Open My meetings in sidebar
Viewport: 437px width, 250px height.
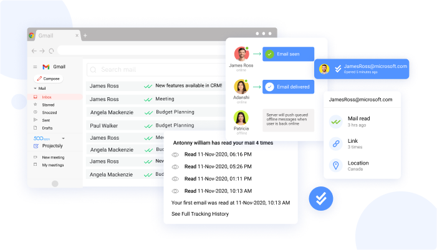click(x=52, y=165)
